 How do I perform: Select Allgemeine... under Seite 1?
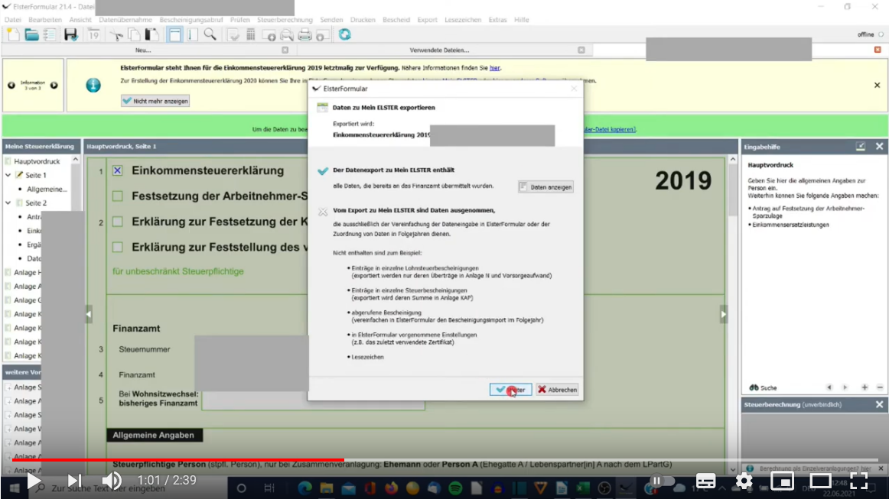pos(47,190)
